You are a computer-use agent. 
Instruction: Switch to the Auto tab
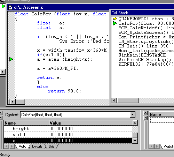[22, 147]
